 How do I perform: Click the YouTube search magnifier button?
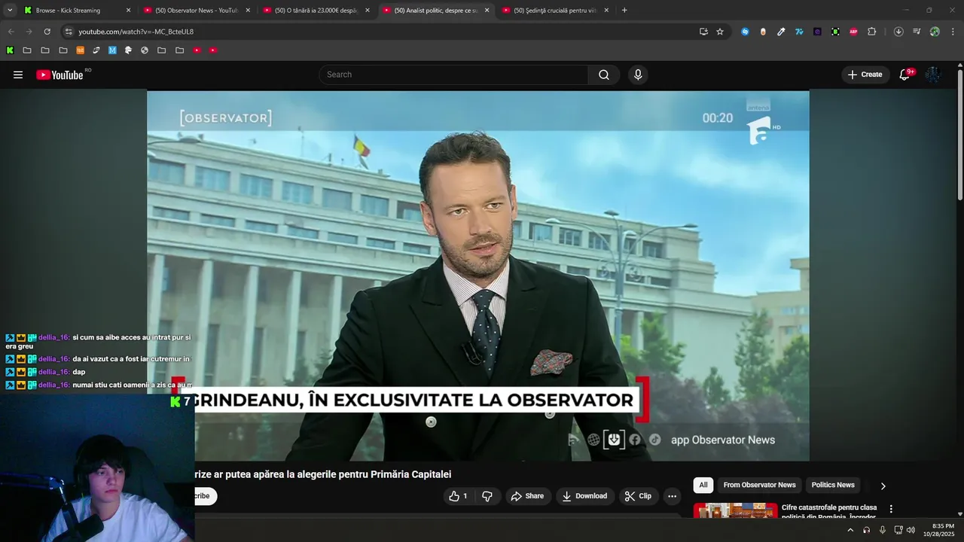(x=604, y=75)
